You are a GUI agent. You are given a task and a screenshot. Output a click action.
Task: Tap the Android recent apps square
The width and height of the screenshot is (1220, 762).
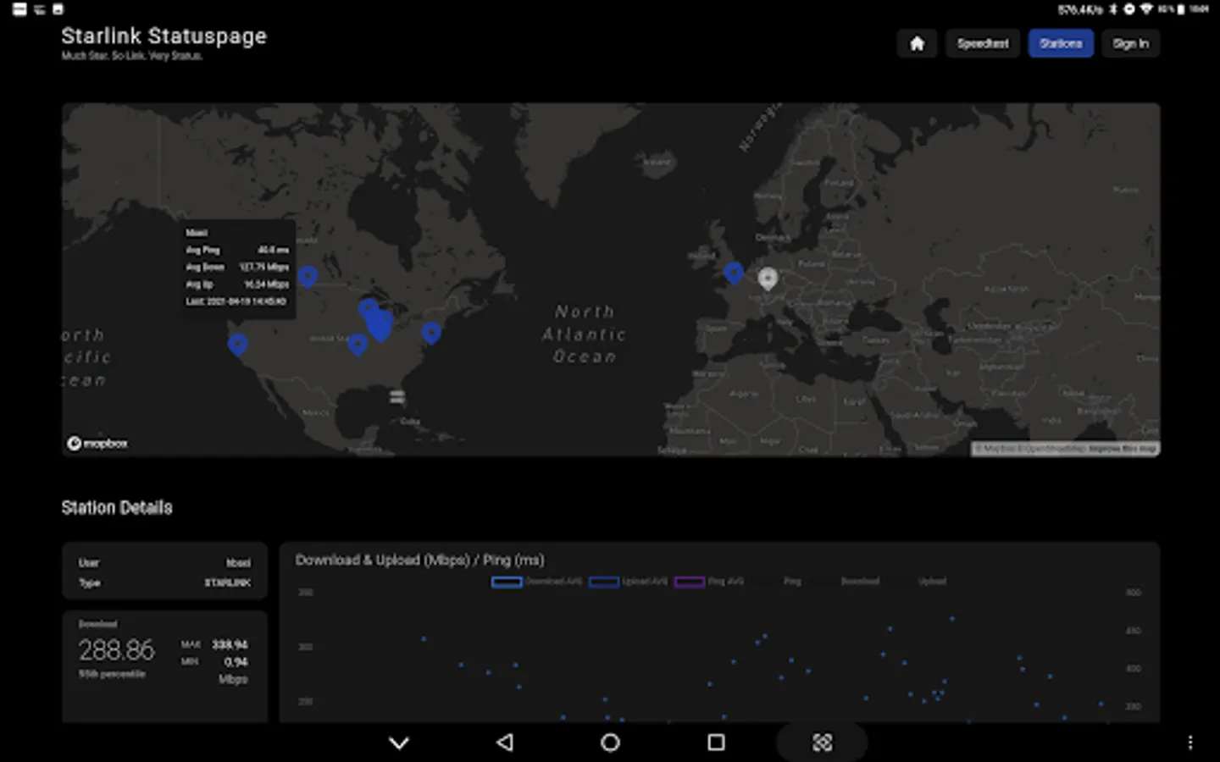click(716, 743)
